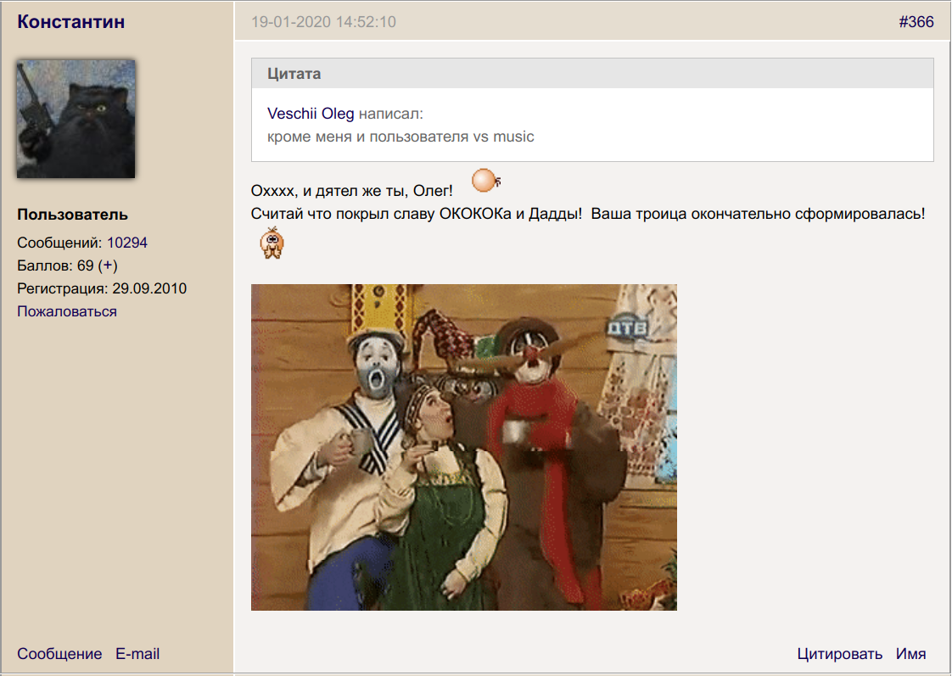Screen dimensions: 952x676
Task: Open quoted author Veschii Oleg's profile
Action: (x=311, y=114)
